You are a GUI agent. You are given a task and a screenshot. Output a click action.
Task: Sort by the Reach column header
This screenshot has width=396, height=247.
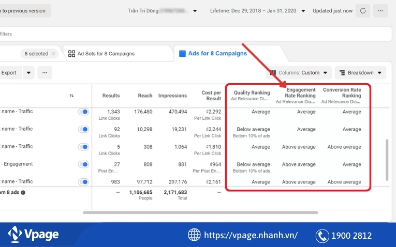pos(145,96)
